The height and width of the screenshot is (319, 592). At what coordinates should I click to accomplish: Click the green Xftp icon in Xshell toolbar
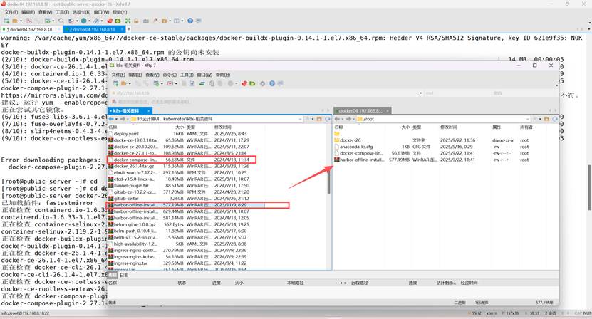tap(118, 21)
